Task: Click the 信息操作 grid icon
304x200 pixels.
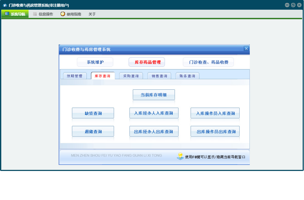Action: [35, 14]
